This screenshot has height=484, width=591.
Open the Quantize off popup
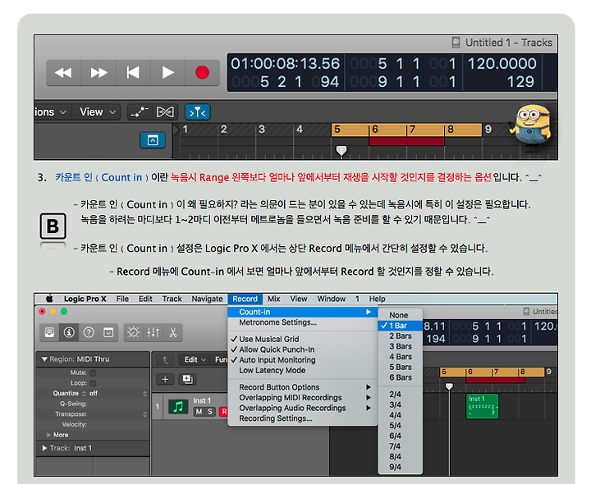click(117, 393)
